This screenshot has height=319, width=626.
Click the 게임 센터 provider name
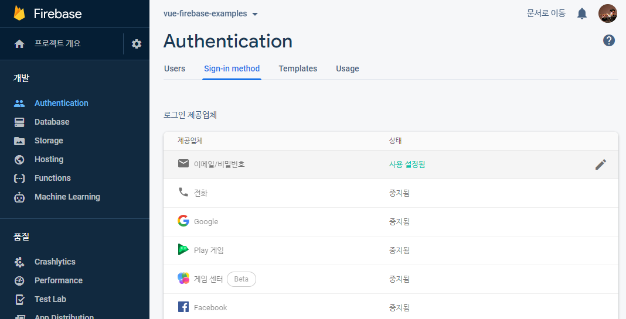[x=208, y=279]
